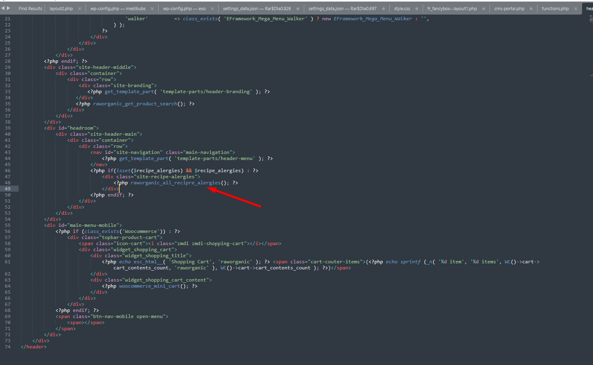
Task: Click 'EFramework_Mega_Menu_Walker' string on line 21
Action: point(266,19)
